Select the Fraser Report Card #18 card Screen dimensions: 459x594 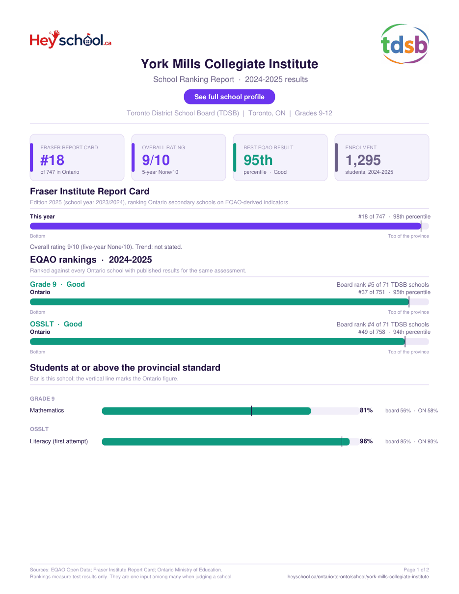[77, 158]
